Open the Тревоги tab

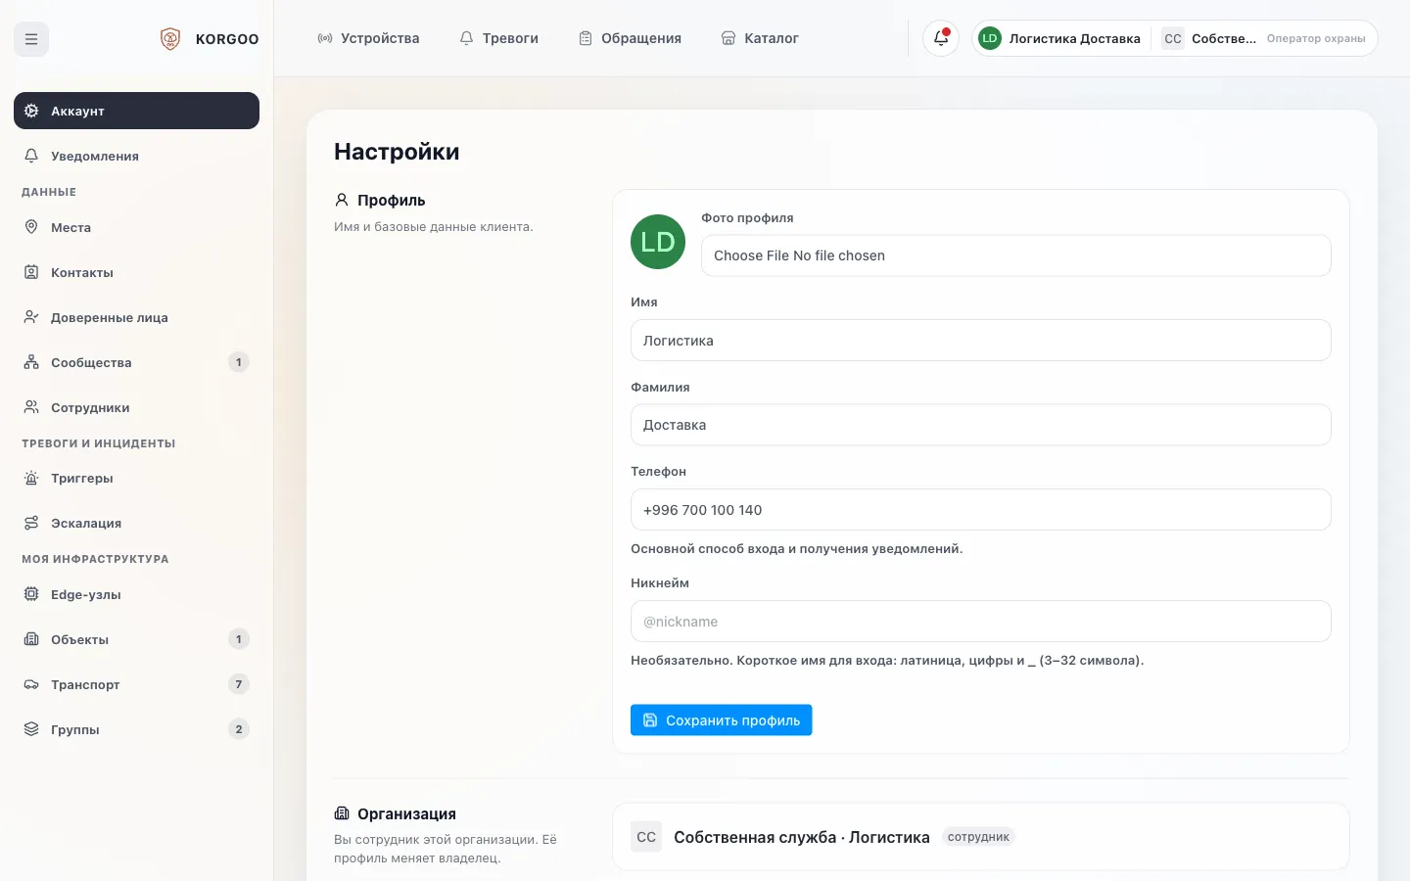point(498,38)
